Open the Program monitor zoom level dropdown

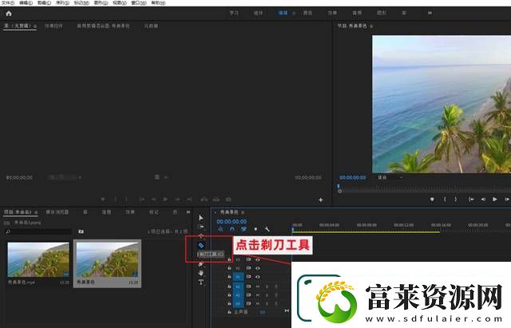coord(390,177)
